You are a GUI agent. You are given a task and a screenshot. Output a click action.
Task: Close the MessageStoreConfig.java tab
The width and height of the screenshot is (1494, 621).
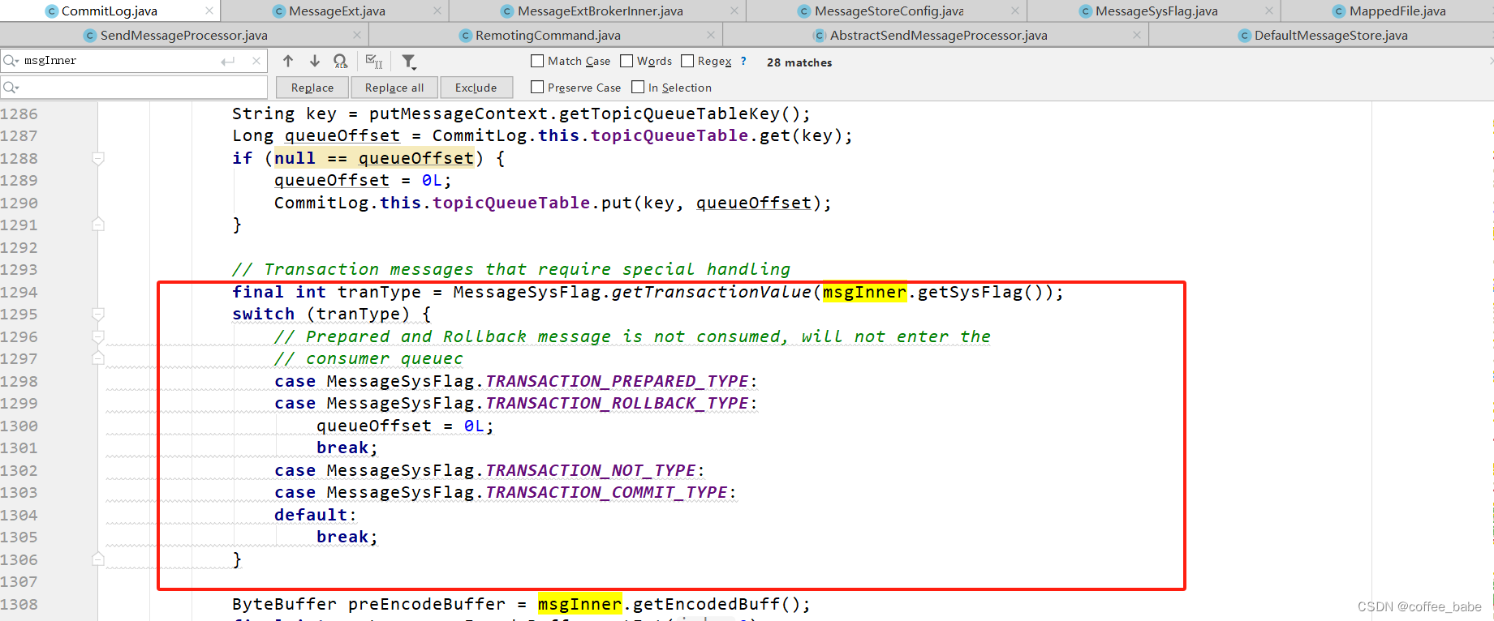(1015, 11)
